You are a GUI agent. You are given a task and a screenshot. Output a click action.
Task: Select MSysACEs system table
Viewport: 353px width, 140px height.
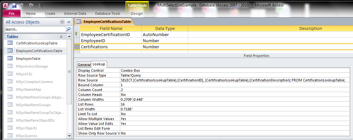(24, 74)
